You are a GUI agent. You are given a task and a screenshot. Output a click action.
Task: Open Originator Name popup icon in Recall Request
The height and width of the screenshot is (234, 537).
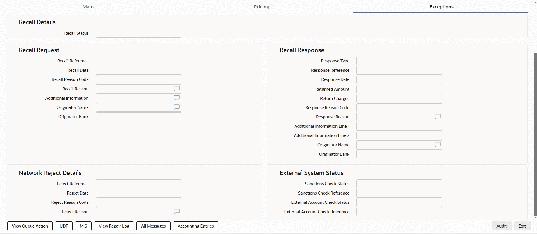pos(176,107)
